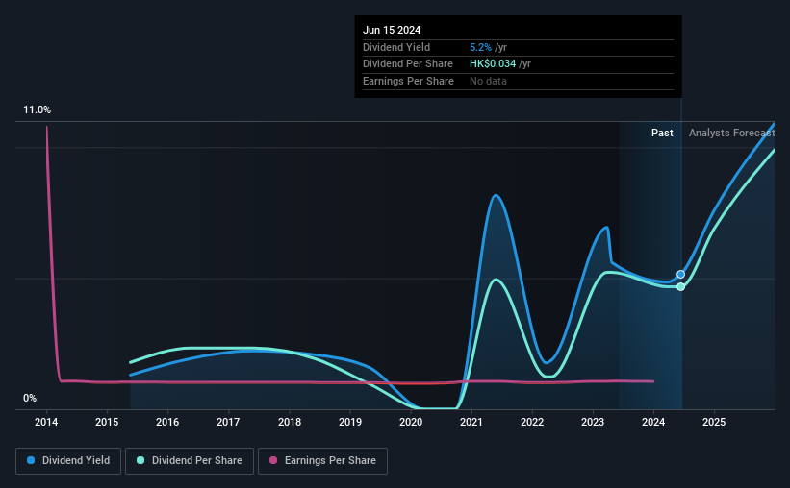Click the tooltip Dividend Per Share row label

408,64
